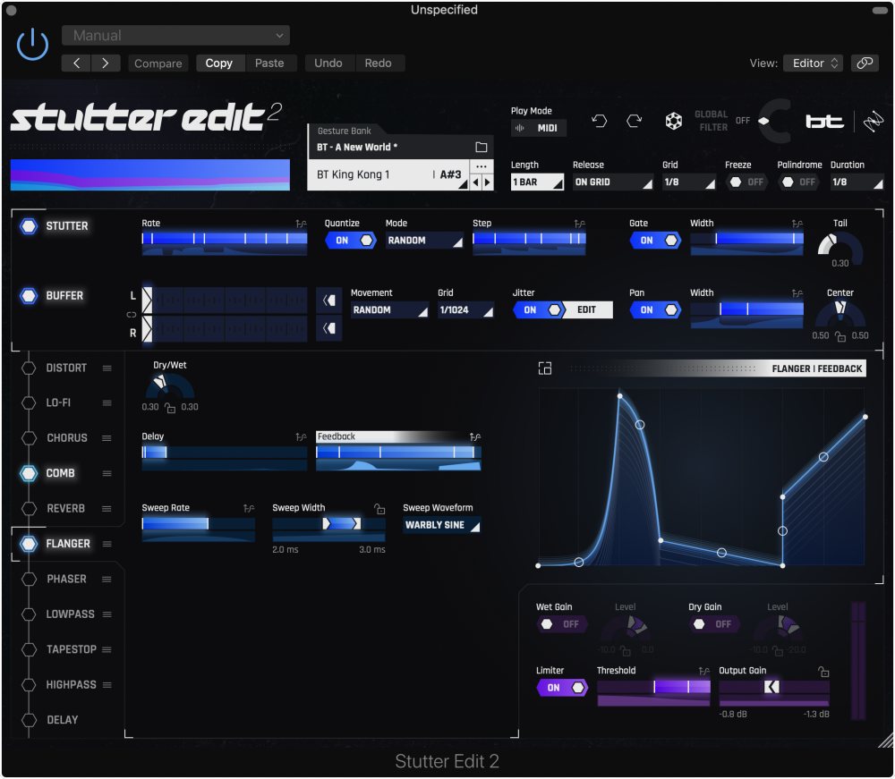Open the Length dropdown showing 1 BAR
The width and height of the screenshot is (895, 779).
[x=537, y=182]
